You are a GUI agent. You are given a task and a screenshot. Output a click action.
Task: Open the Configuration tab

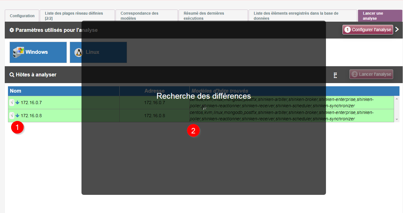(22, 16)
